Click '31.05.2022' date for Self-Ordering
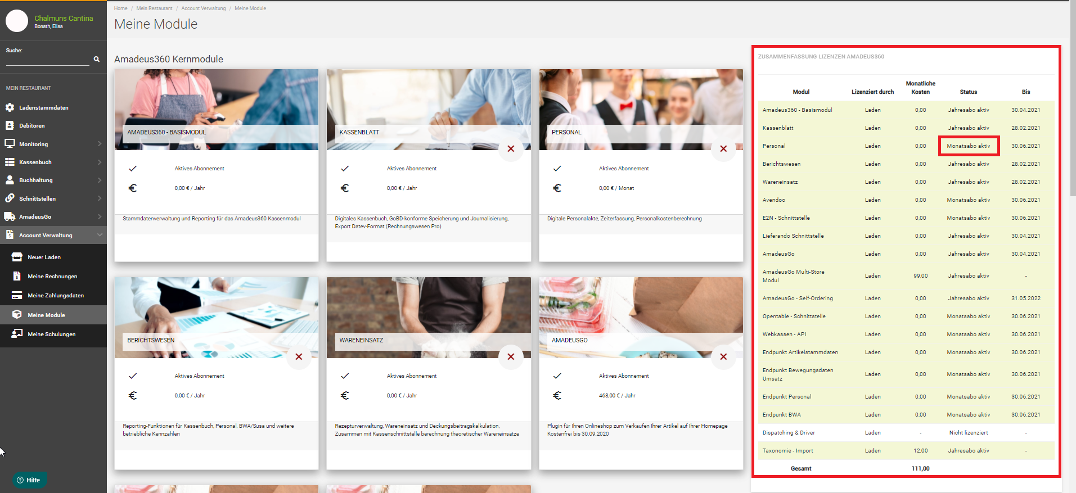 pos(1026,298)
